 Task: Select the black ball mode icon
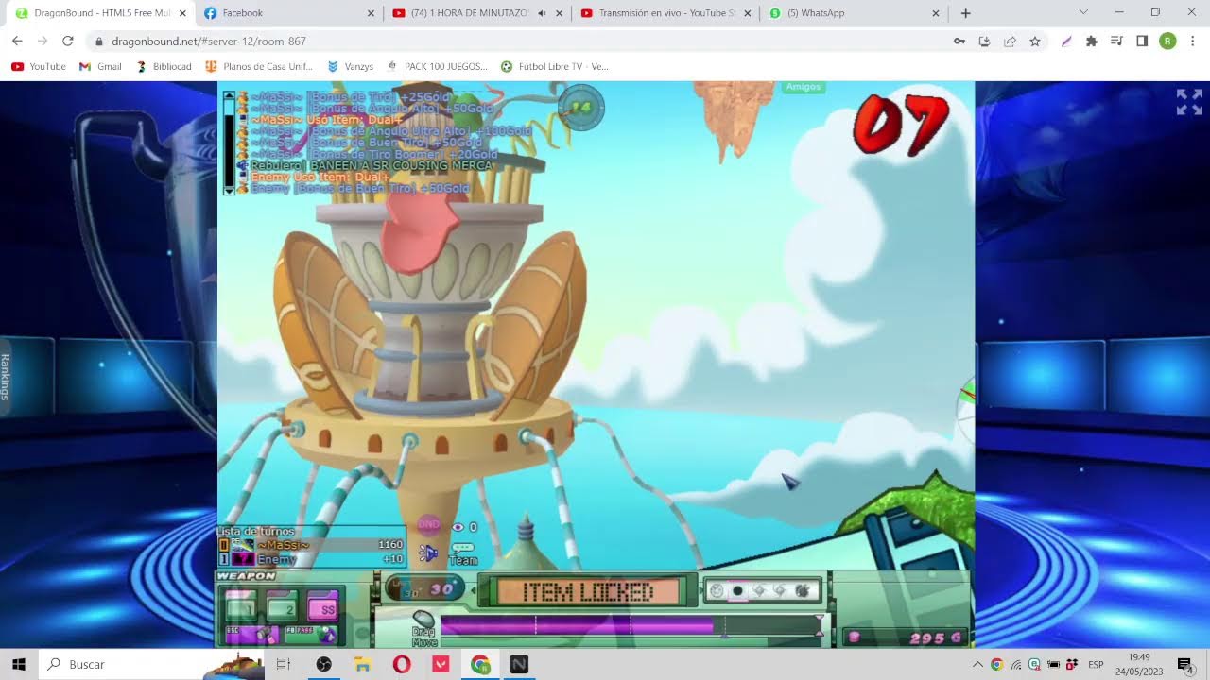click(737, 591)
